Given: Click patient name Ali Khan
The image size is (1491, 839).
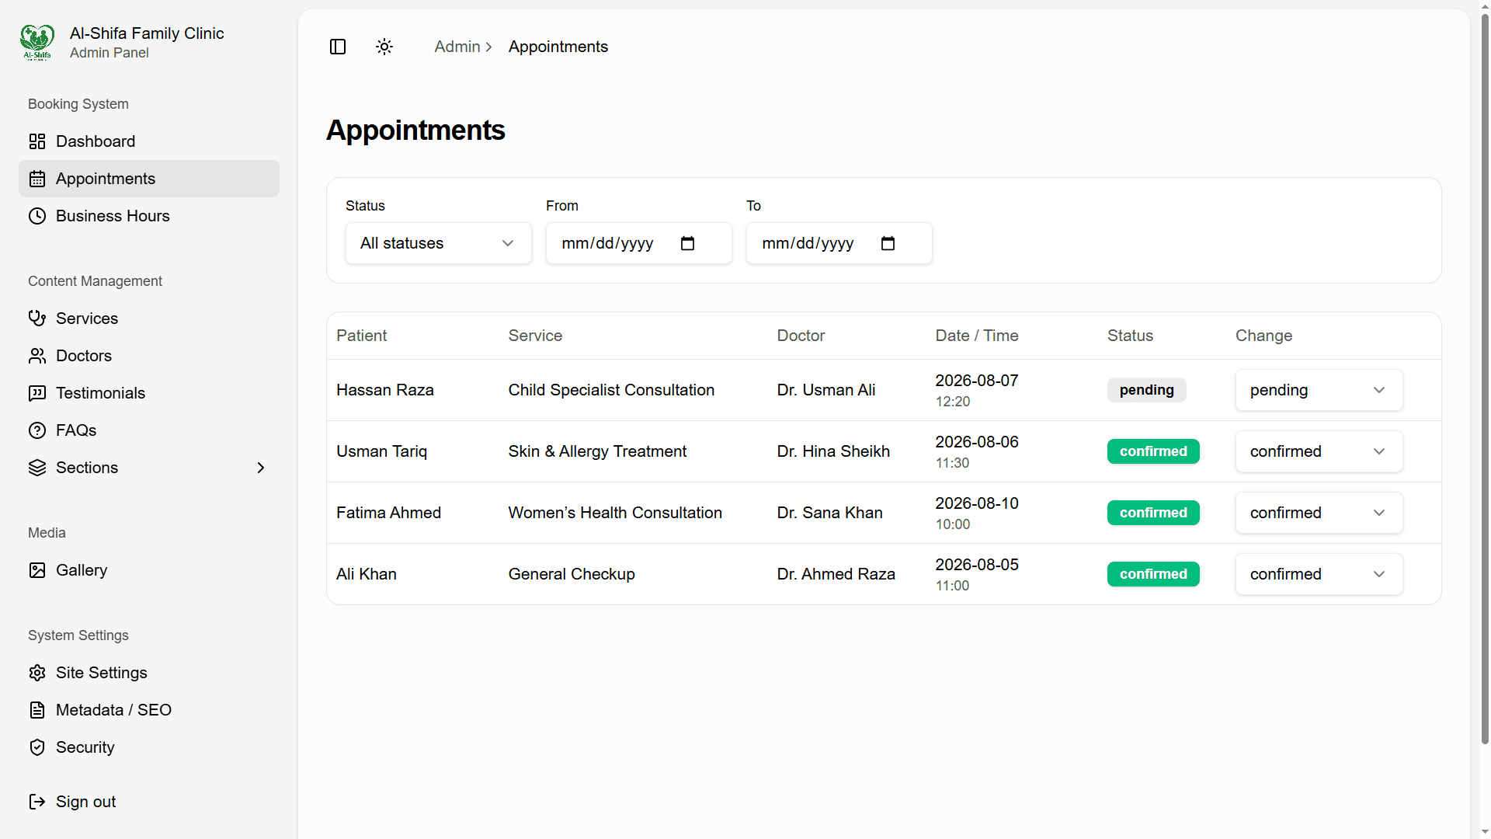Looking at the screenshot, I should pyautogui.click(x=367, y=574).
